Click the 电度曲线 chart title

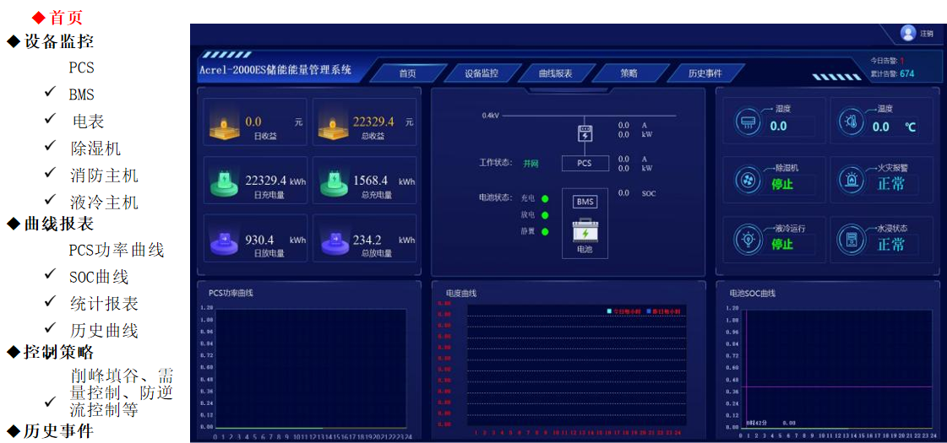tap(461, 294)
